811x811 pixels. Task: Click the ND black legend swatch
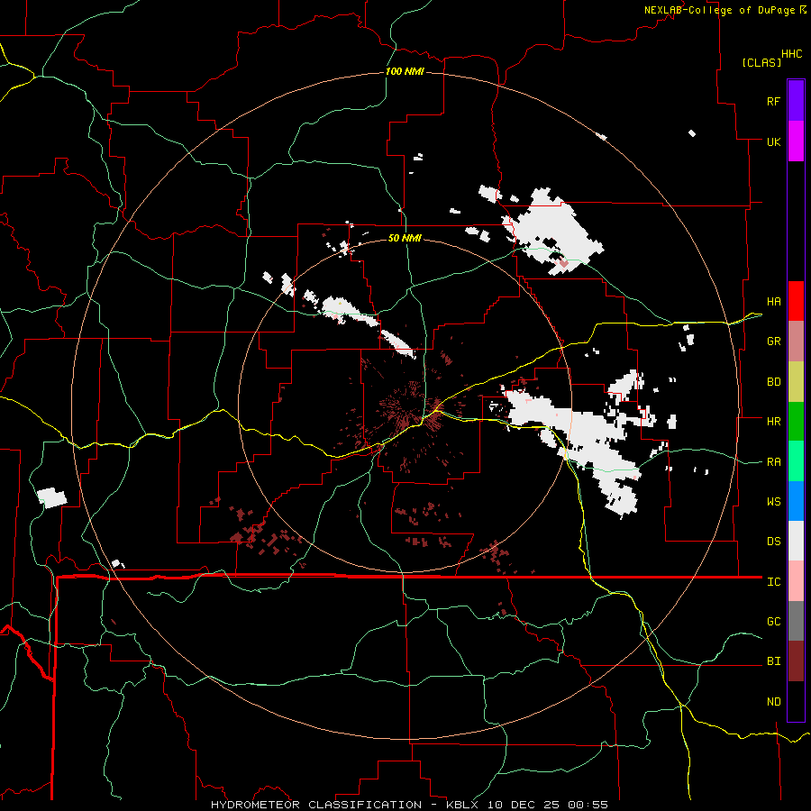pos(796,701)
